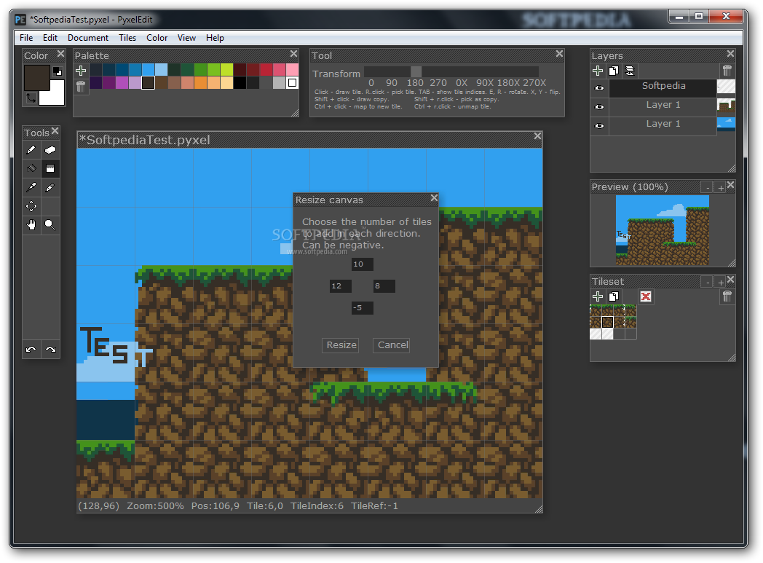Click Resize button in dialog
The image size is (763, 563).
(341, 345)
